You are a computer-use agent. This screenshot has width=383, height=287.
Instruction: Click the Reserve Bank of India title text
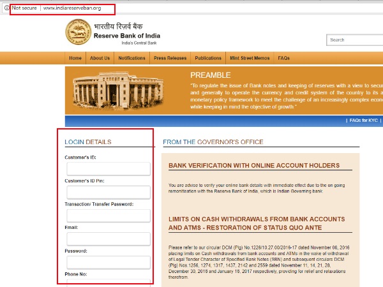[x=127, y=36]
